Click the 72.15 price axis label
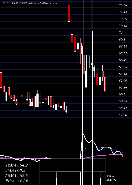Viewport: 132px width, 185px height. coord(123,26)
